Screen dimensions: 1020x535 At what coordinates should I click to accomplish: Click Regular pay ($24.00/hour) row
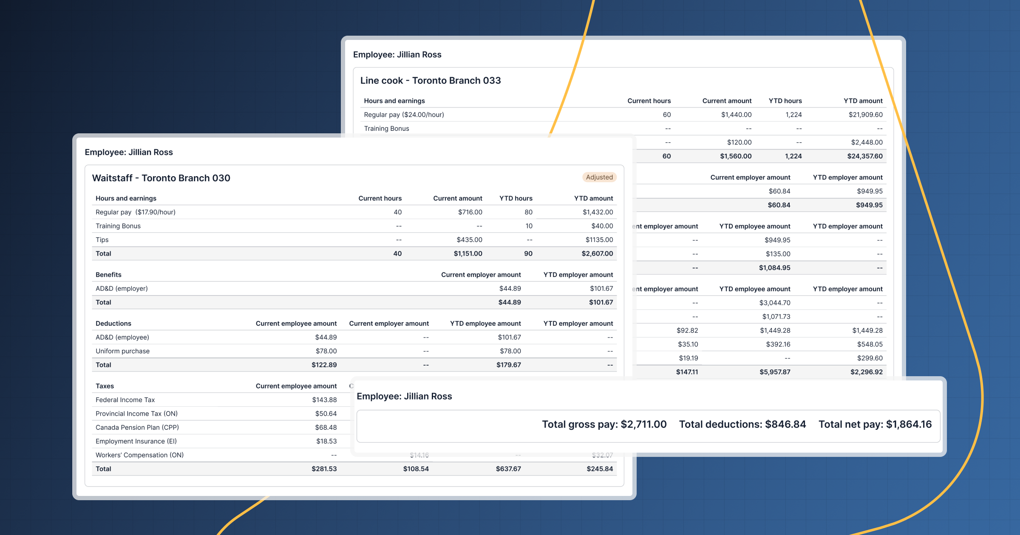(x=404, y=115)
